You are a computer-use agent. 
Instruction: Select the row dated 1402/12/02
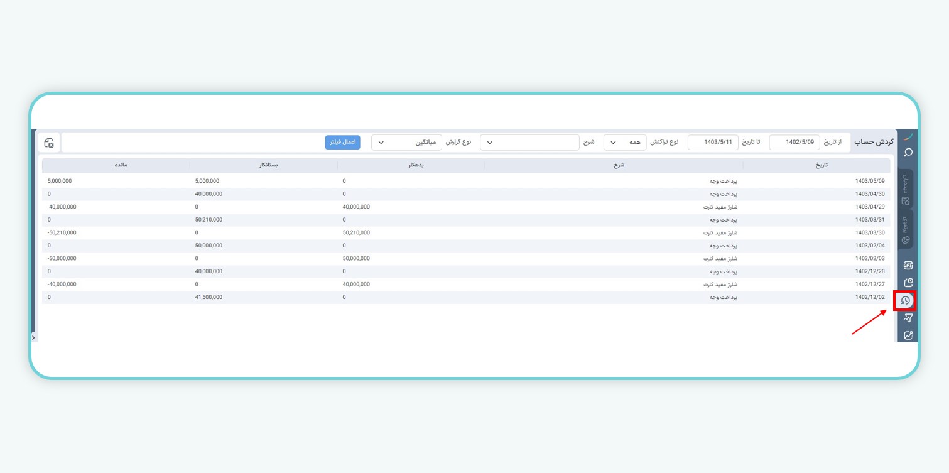click(x=466, y=297)
